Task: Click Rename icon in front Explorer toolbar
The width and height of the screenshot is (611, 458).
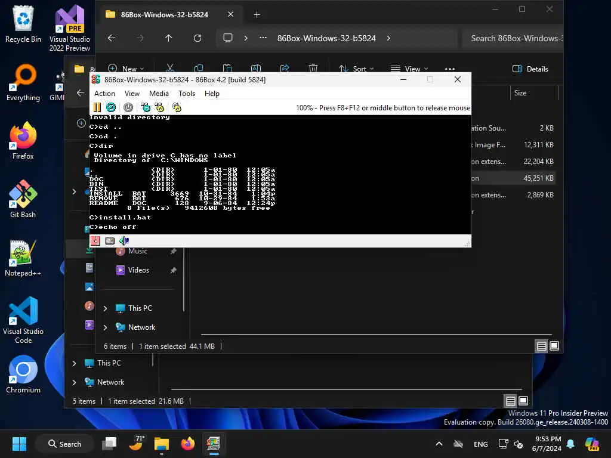Action: 256,68
